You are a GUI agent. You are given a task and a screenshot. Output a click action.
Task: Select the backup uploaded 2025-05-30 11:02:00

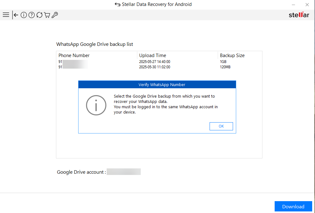coord(155,67)
